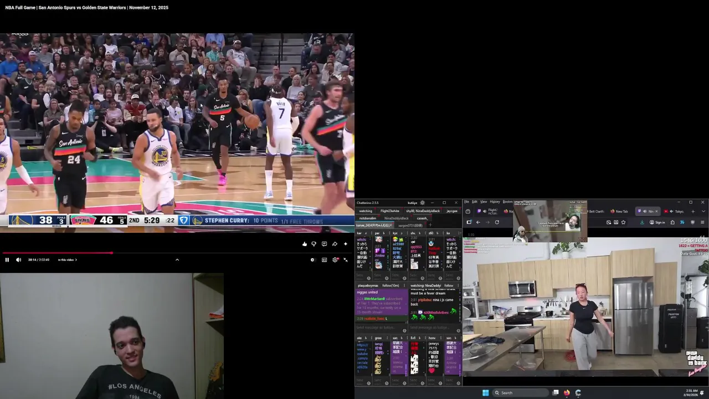
Task: Share the YouTube video
Action: [x=335, y=244]
